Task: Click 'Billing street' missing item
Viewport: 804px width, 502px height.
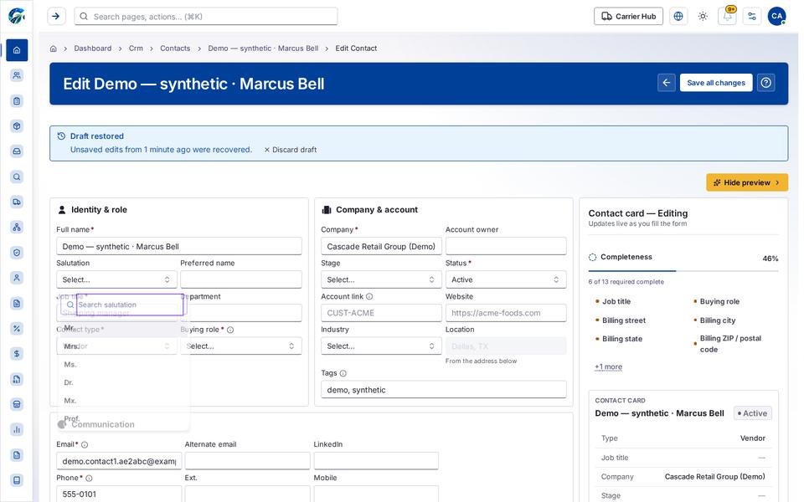Action: coord(623,320)
